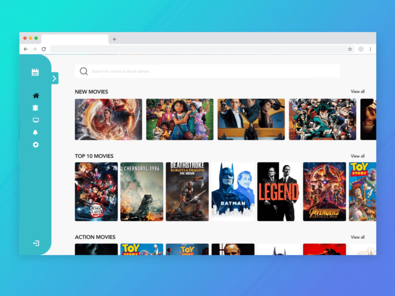Click the clapperboard logo icon in sidebar

point(35,72)
